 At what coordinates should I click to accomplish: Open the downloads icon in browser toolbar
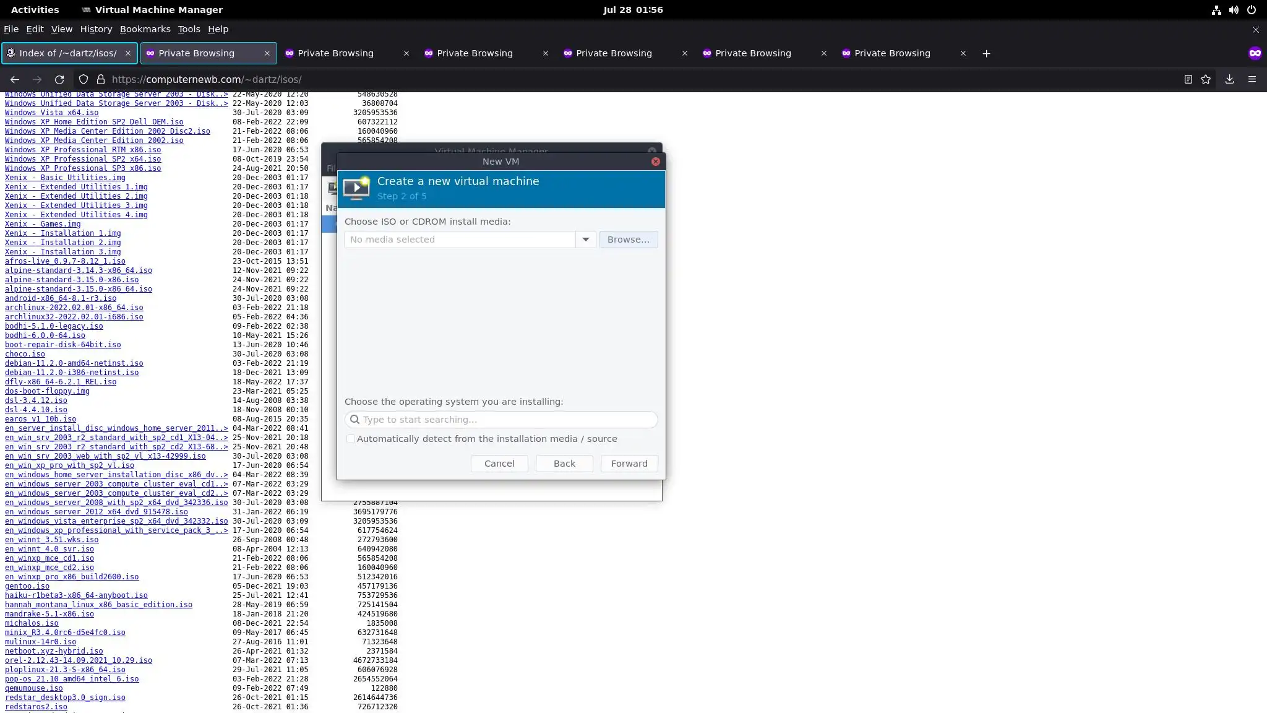[x=1229, y=79]
